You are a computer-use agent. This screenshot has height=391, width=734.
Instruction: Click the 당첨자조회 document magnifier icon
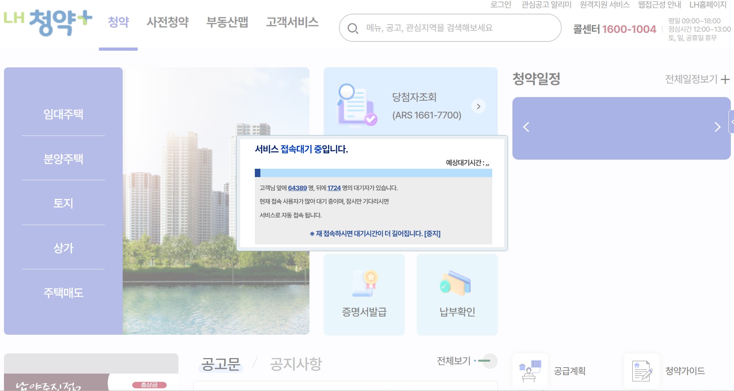pyautogui.click(x=357, y=105)
